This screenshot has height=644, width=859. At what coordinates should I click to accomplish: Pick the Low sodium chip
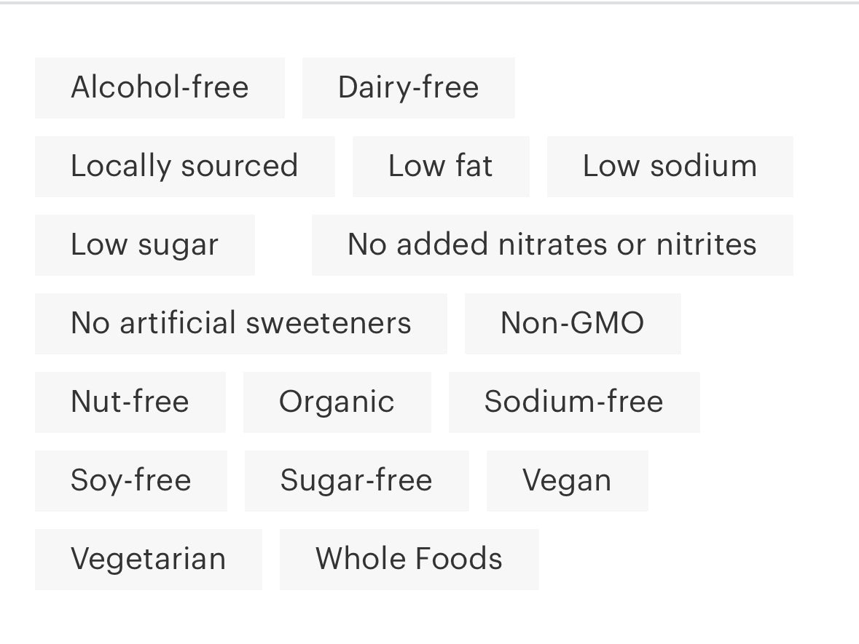[670, 167]
